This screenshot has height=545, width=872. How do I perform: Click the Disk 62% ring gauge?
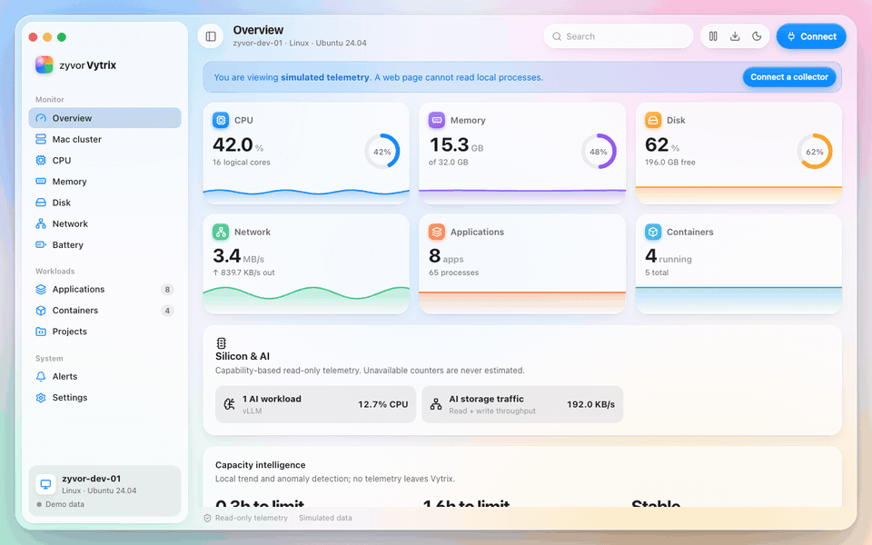click(x=815, y=152)
